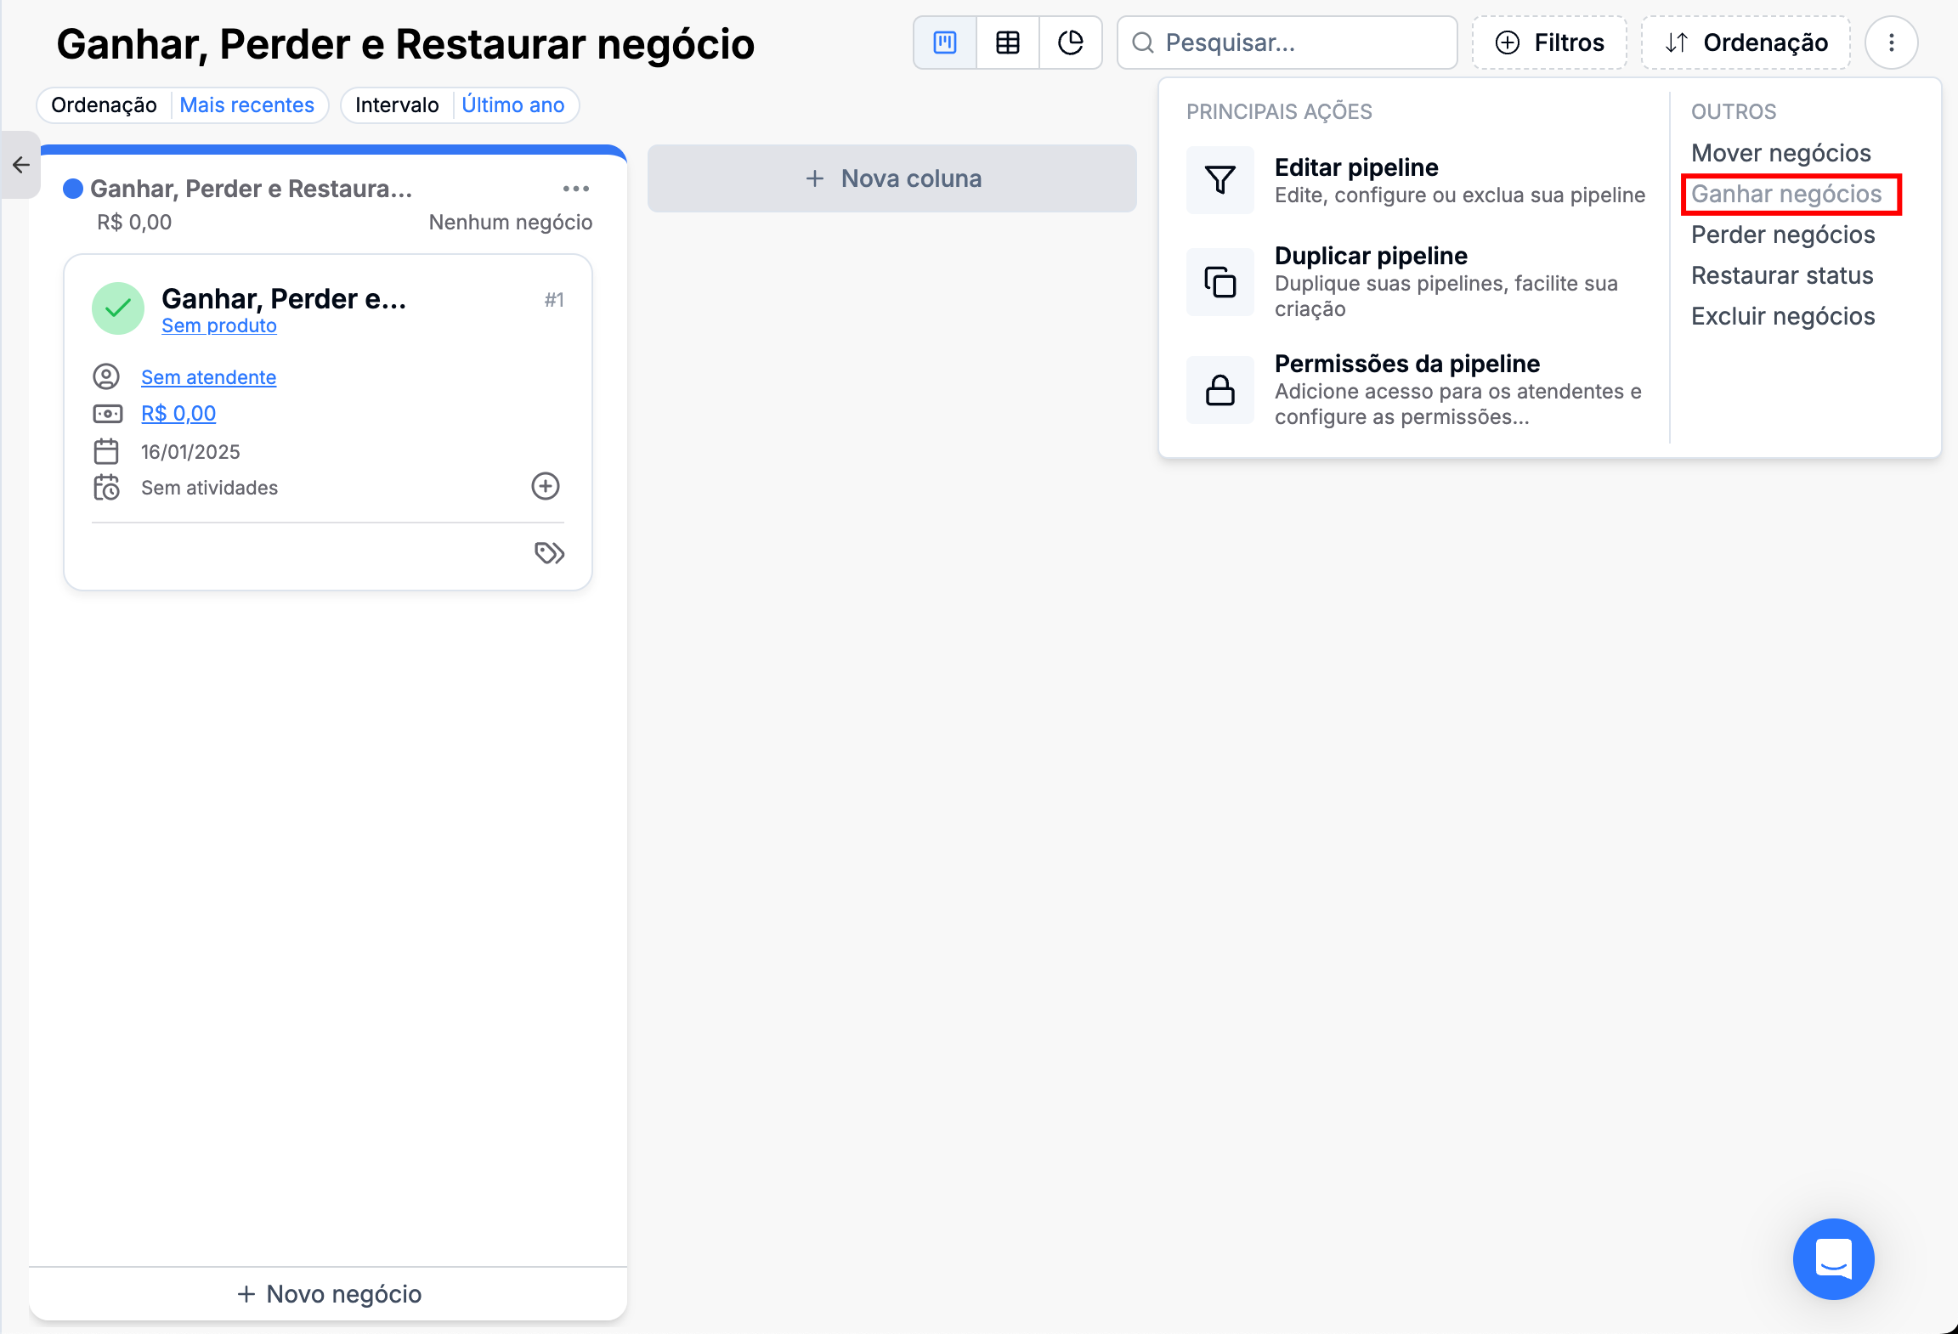The image size is (1958, 1334).
Task: Open Mais recentes ordering chip
Action: 246,105
